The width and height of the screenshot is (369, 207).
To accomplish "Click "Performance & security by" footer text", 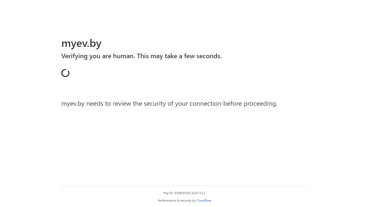I will (x=177, y=201).
